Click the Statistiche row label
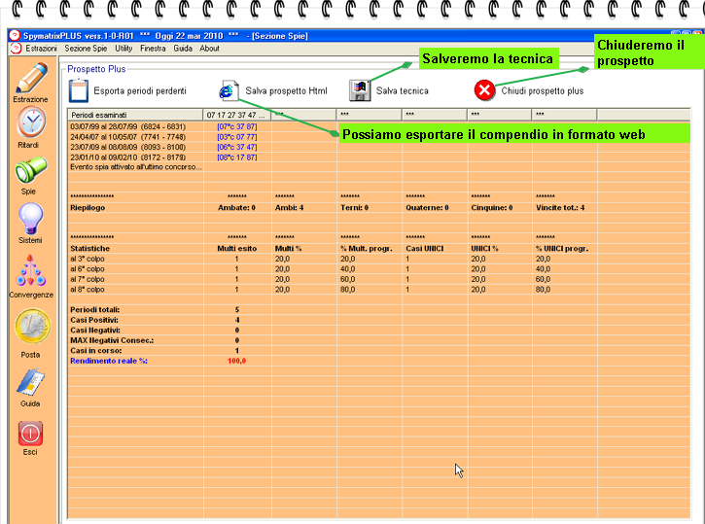The width and height of the screenshot is (705, 524). click(x=89, y=249)
